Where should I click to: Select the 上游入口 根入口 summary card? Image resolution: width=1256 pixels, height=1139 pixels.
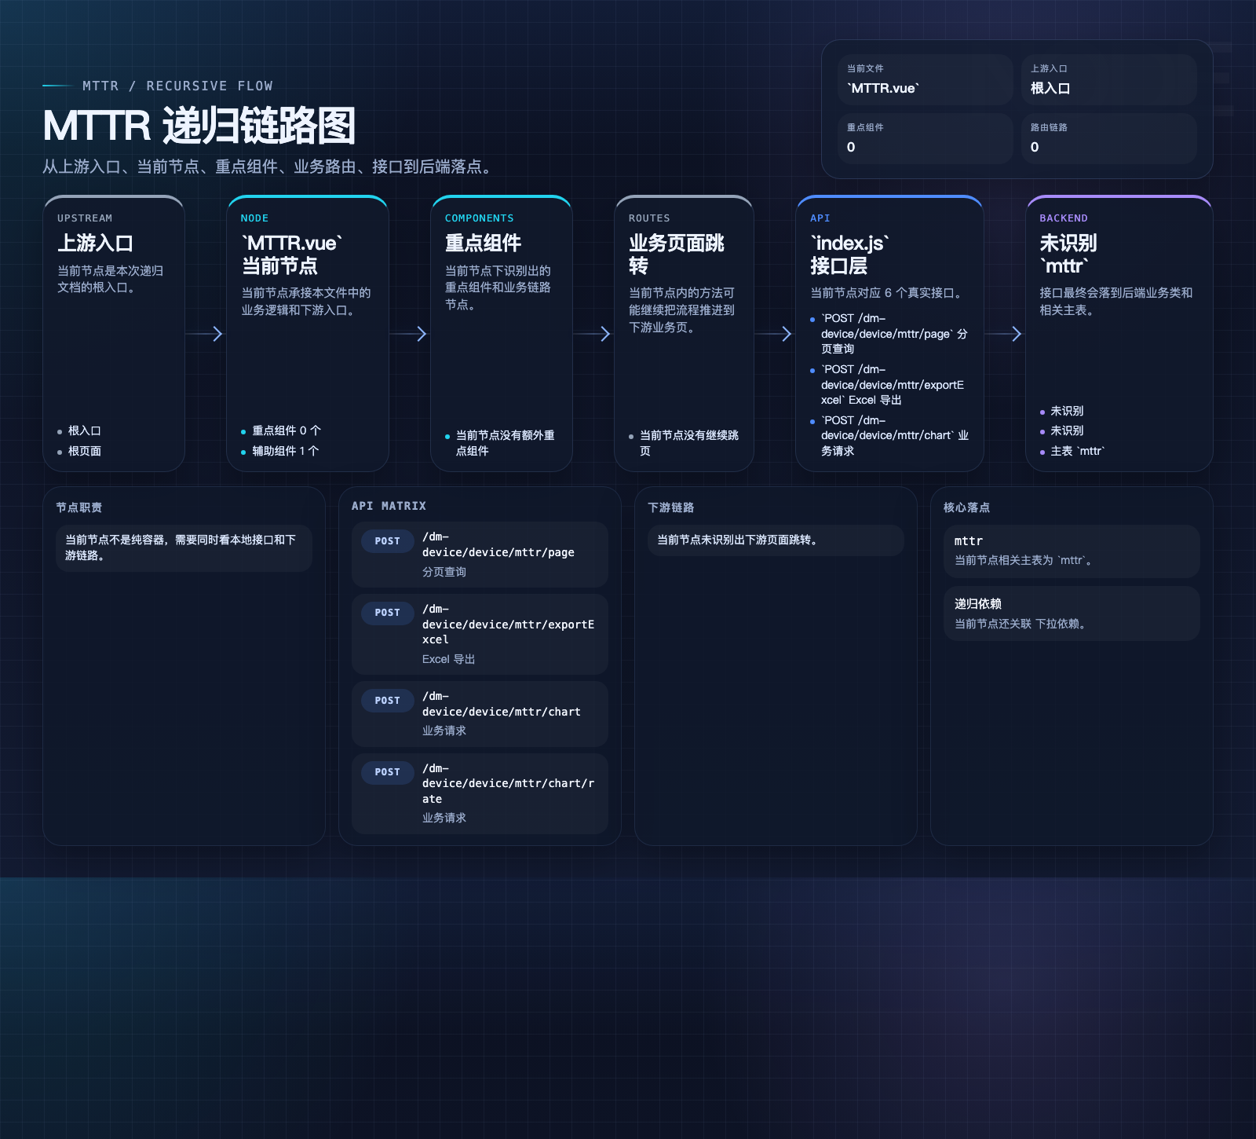[x=1109, y=79]
